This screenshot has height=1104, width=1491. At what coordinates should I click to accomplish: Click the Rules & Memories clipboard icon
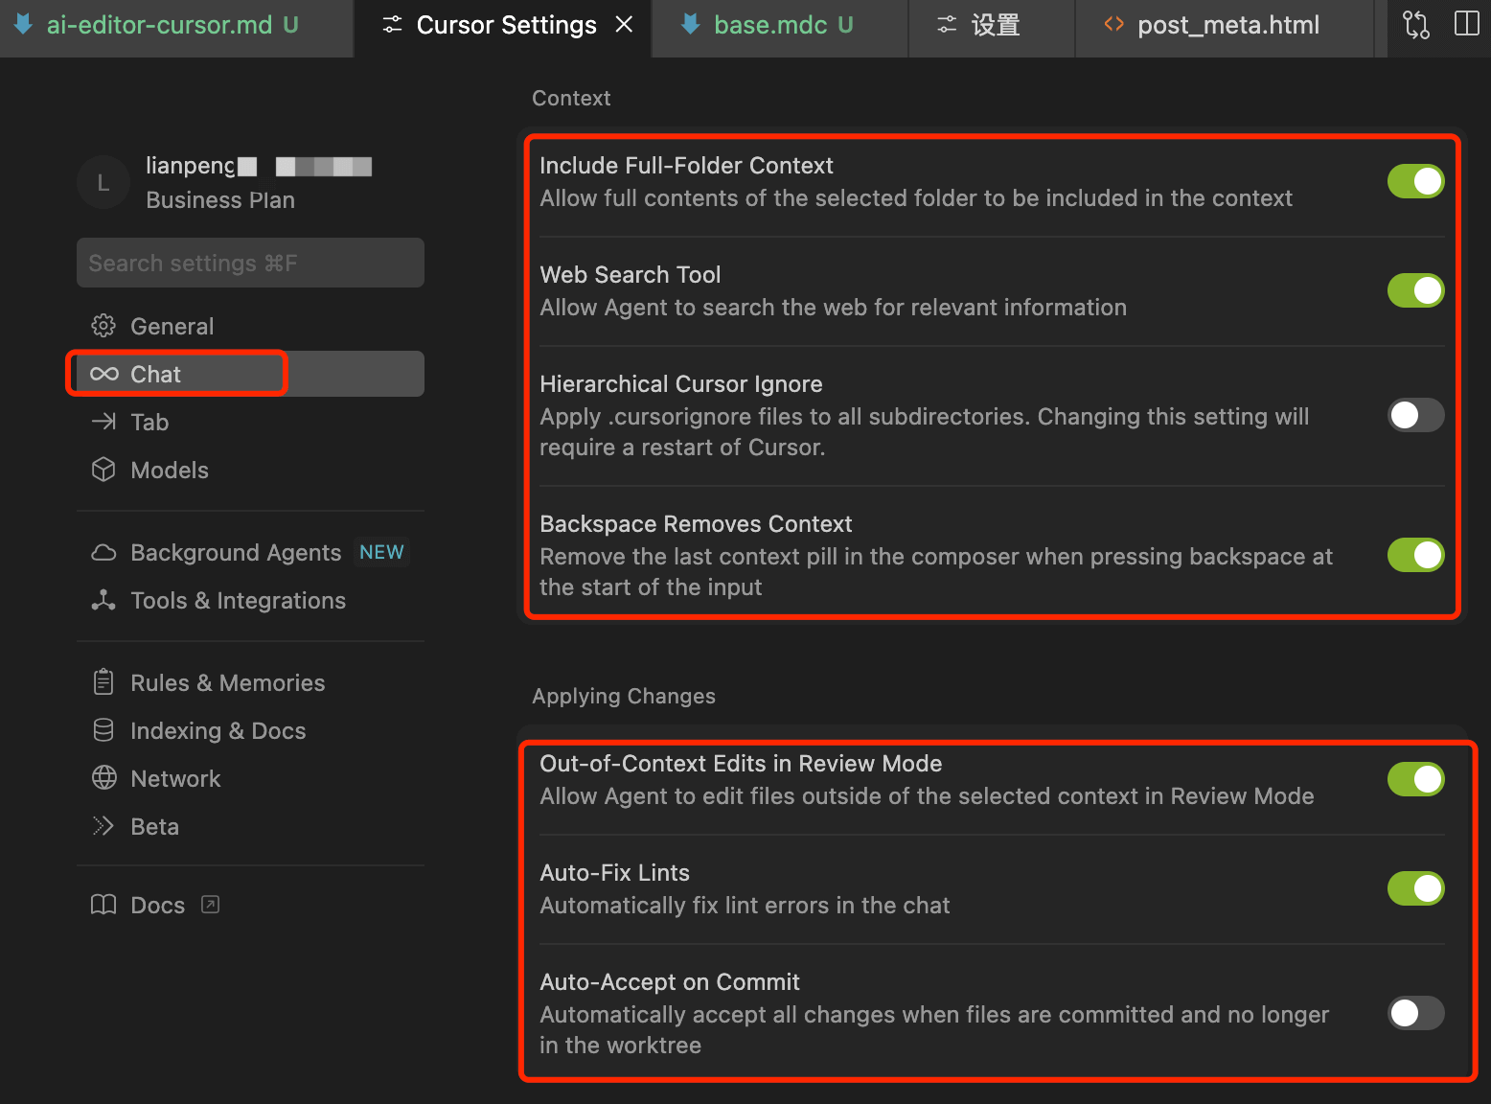click(103, 682)
